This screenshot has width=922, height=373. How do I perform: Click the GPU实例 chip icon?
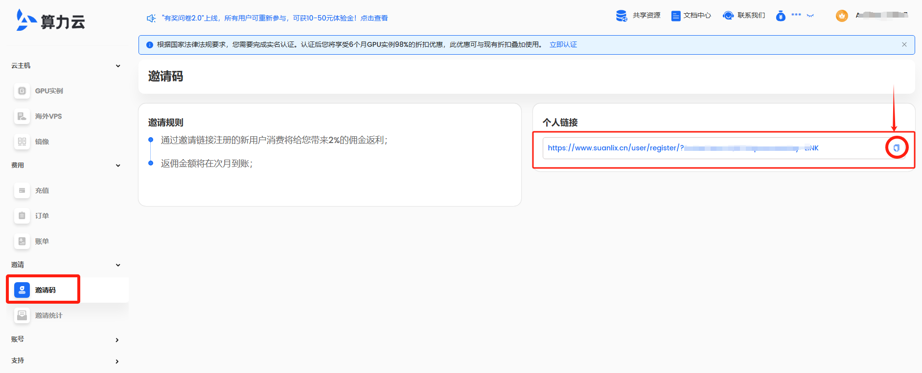click(x=22, y=91)
